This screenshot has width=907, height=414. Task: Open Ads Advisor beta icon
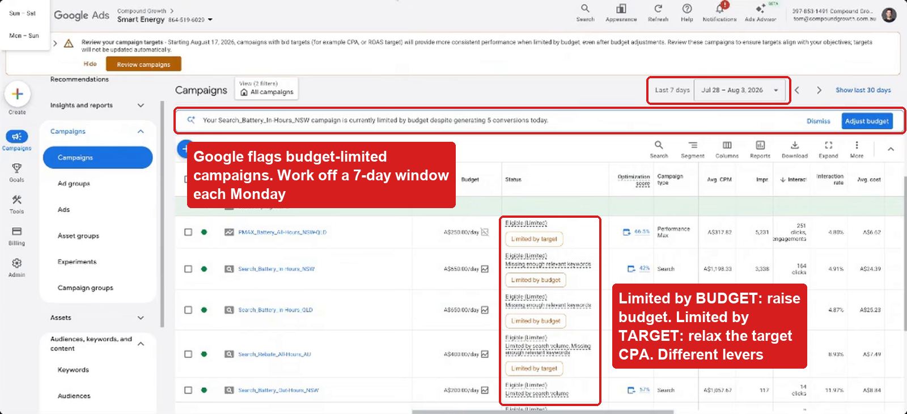pyautogui.click(x=760, y=12)
